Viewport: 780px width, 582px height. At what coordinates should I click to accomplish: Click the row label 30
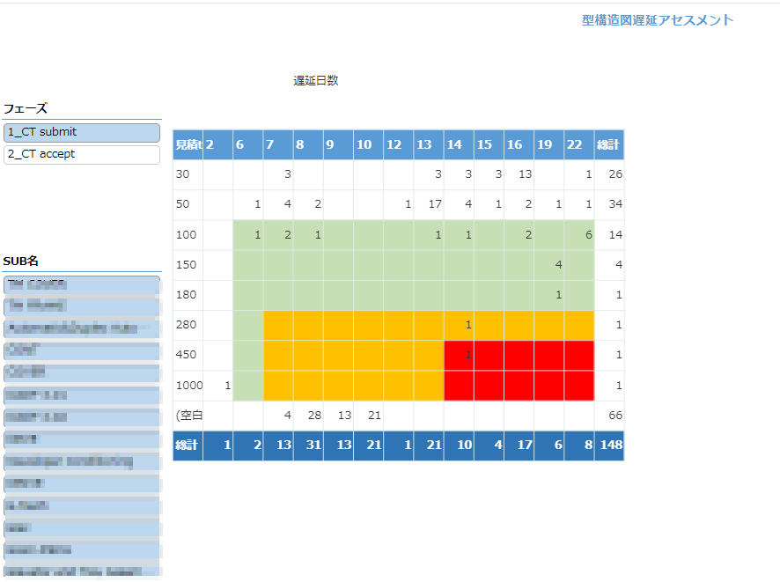coord(188,174)
